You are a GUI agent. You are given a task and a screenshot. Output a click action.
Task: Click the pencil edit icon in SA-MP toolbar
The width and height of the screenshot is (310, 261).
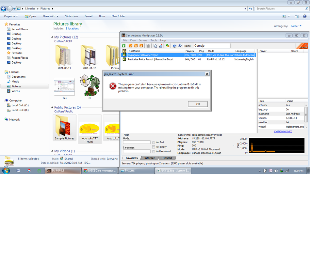160,46
